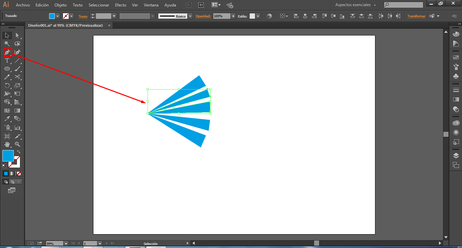This screenshot has height=248, width=462.
Task: Set paint mode to Gradient
Action: (12, 173)
